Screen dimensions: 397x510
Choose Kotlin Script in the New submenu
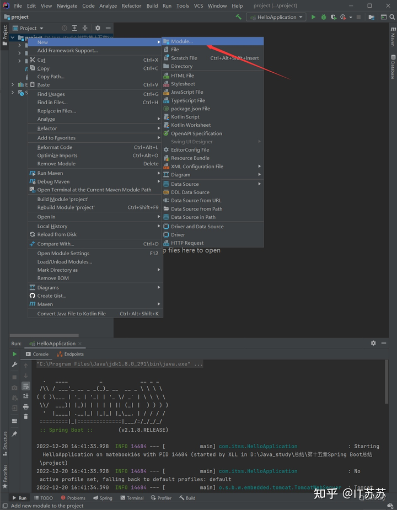coord(185,117)
